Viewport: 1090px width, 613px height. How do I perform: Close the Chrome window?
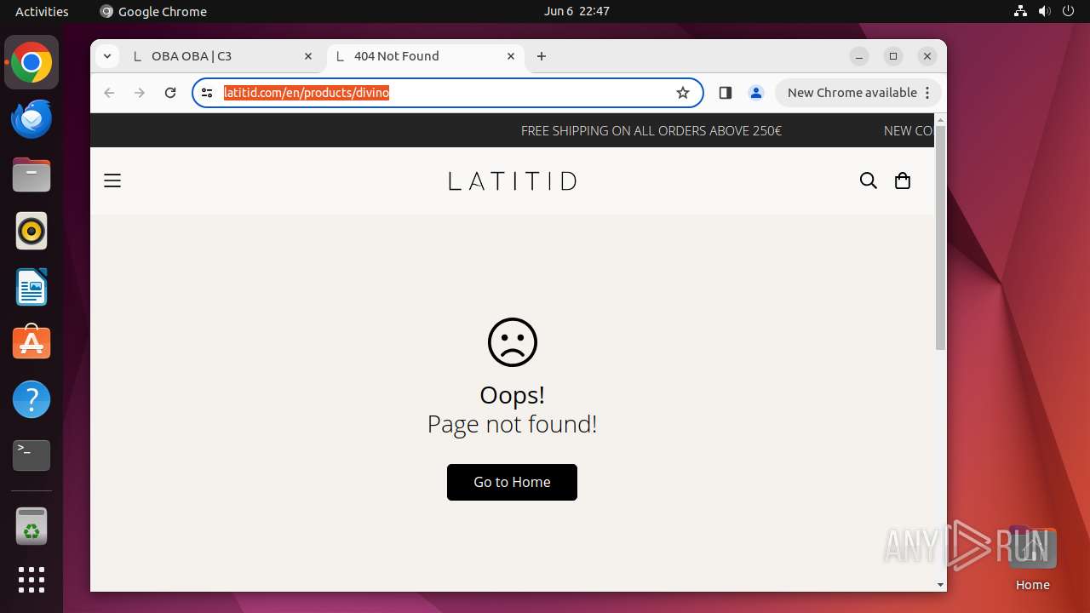point(927,56)
